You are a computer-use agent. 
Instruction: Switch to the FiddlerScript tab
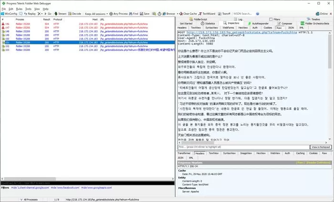click(198, 19)
